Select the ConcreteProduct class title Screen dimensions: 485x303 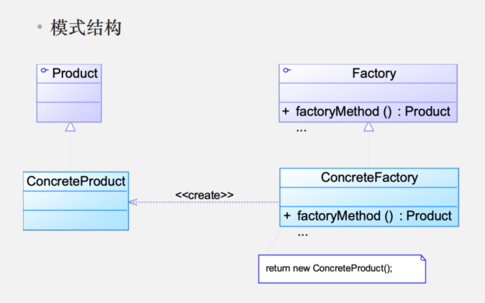tap(76, 181)
